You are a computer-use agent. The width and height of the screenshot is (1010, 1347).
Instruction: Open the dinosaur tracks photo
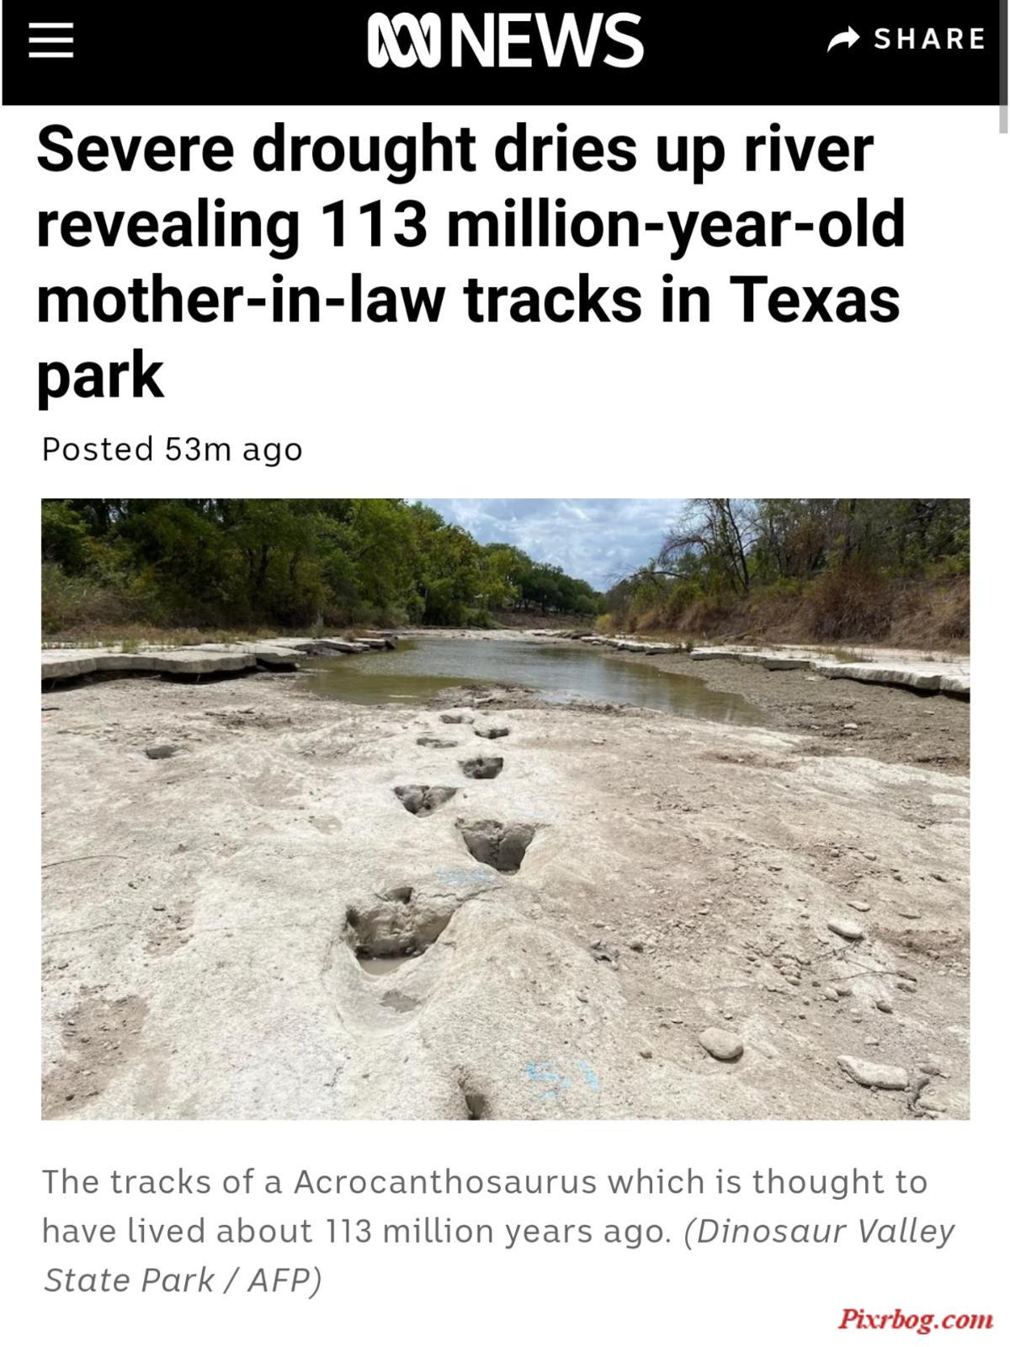505,809
